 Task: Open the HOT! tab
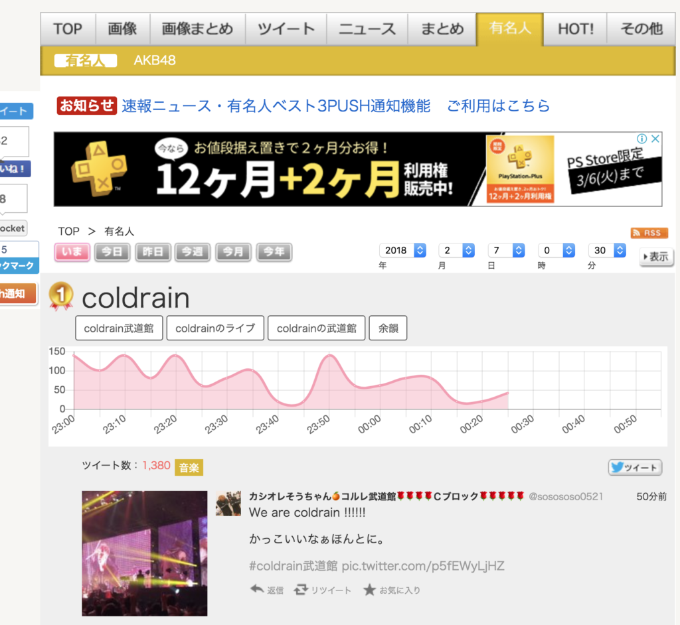575,29
